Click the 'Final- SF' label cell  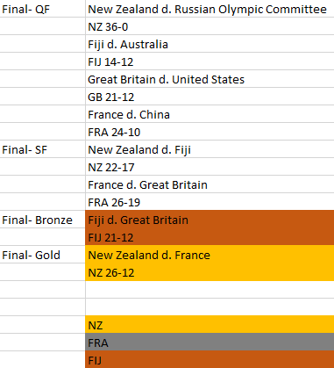coord(42,149)
